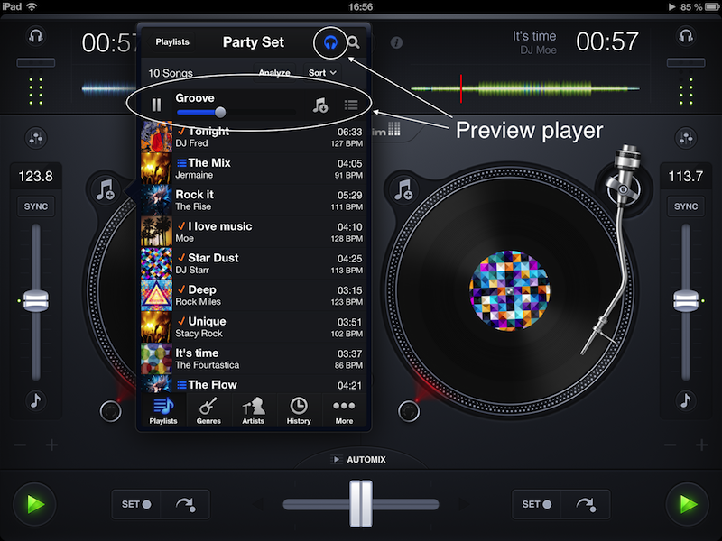The image size is (722, 541).
Task: Enable SYNC on the right deck
Action: 686,206
